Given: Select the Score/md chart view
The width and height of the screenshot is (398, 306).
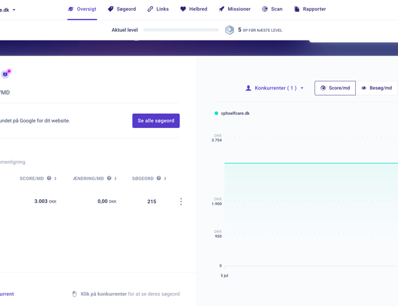Looking at the screenshot, I should tap(335, 88).
